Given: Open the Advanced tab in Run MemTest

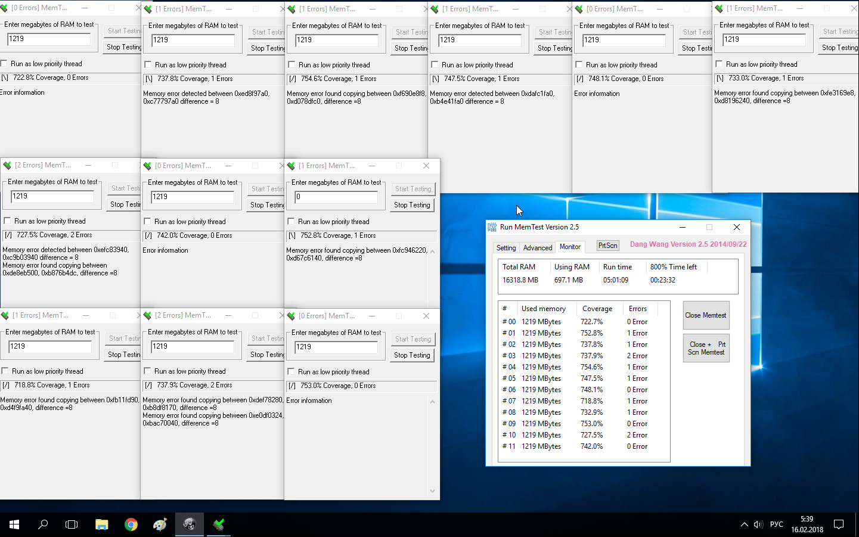Looking at the screenshot, I should 538,248.
